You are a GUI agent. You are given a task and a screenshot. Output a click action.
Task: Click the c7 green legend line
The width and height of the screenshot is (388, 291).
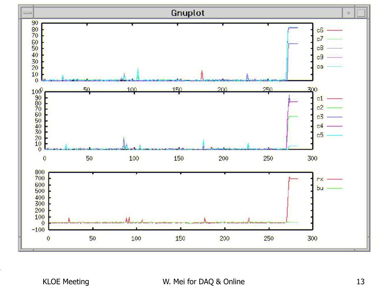pos(335,39)
